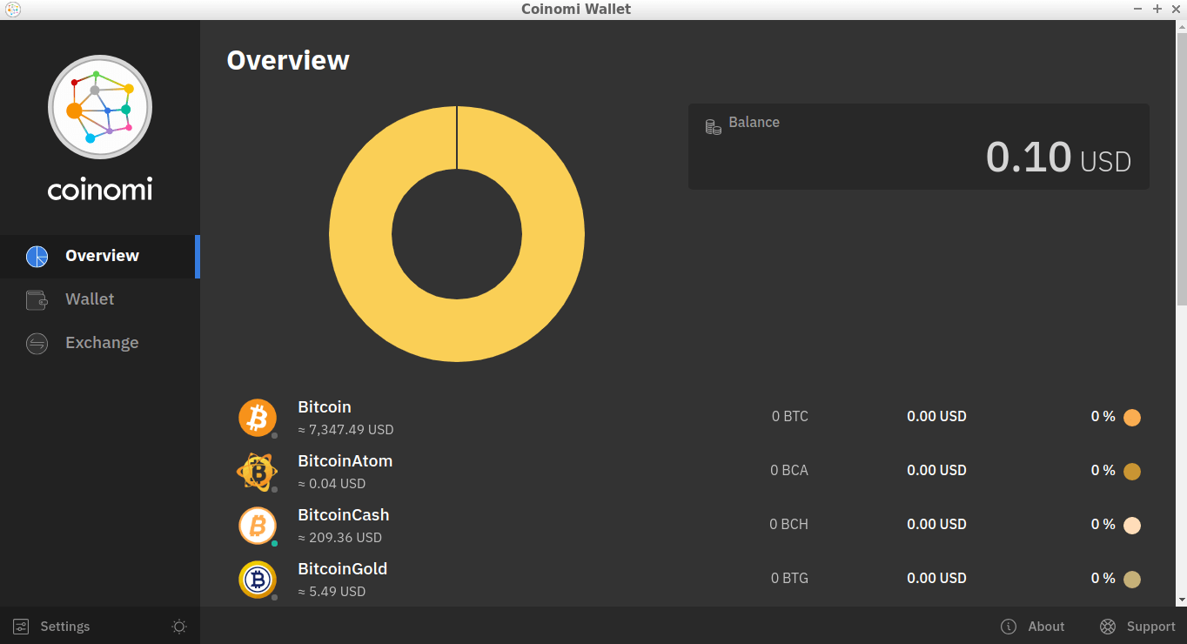
Task: Click the ≈ 7,347.49 USD price
Action: click(x=345, y=430)
